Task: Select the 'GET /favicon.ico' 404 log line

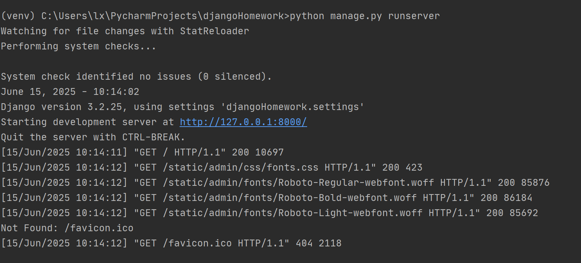Action: click(x=171, y=243)
